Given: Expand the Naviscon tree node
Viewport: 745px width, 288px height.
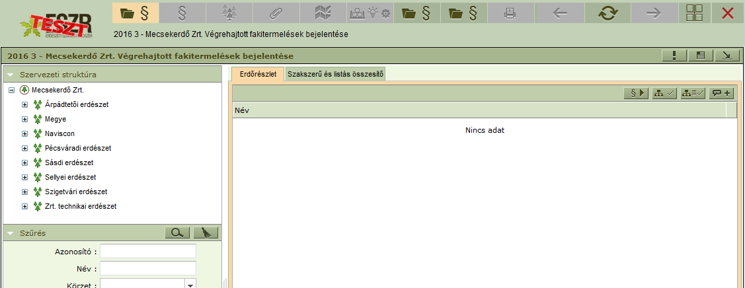Looking at the screenshot, I should (24, 134).
